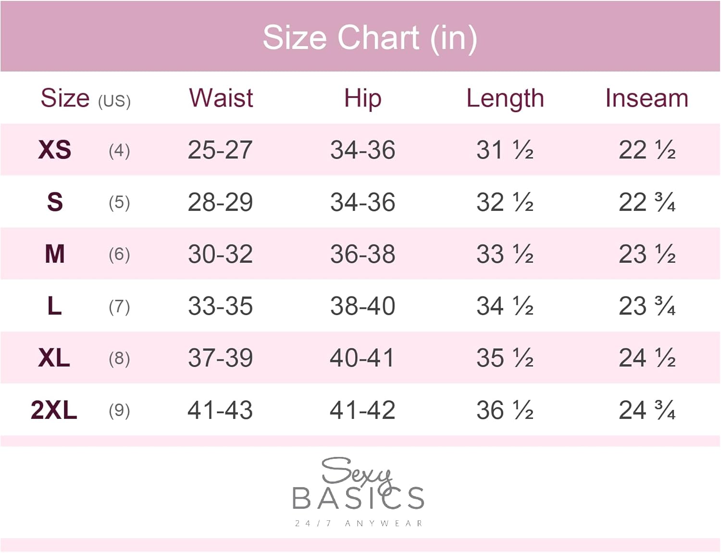Viewport: 721px width, 553px height.
Task: Select the XS size row label
Action: click(55, 150)
